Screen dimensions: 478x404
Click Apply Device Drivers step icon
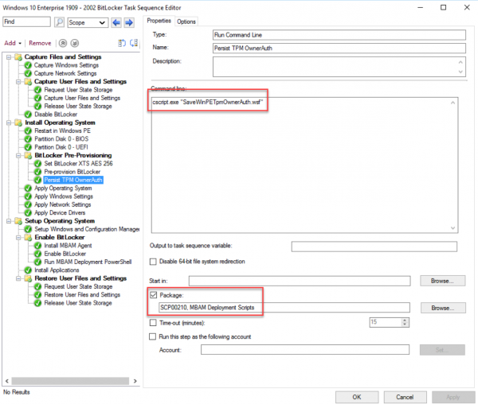pos(28,213)
